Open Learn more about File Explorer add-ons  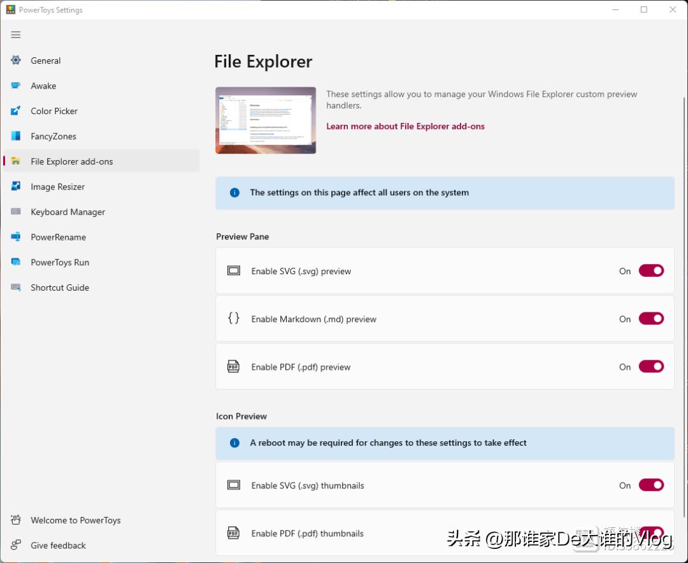(405, 126)
